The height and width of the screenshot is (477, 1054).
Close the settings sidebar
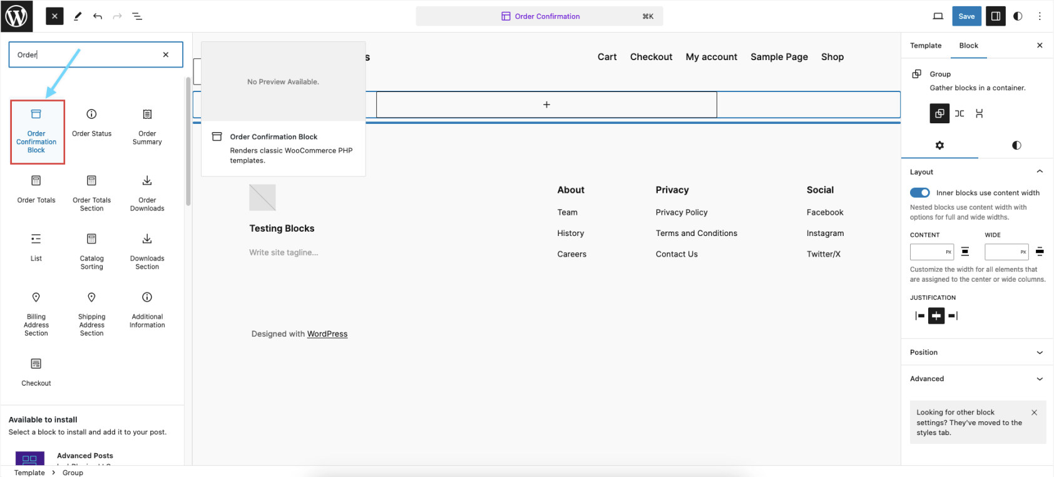(x=1040, y=45)
